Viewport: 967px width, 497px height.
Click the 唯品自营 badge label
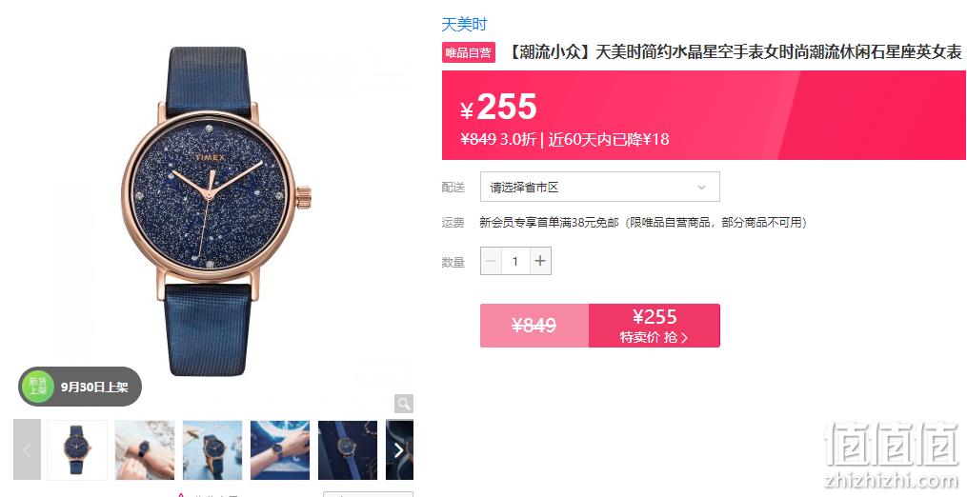[469, 53]
